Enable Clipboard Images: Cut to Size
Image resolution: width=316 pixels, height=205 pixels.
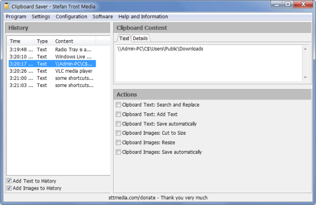tap(118, 133)
